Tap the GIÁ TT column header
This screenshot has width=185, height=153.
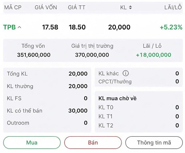77,7
